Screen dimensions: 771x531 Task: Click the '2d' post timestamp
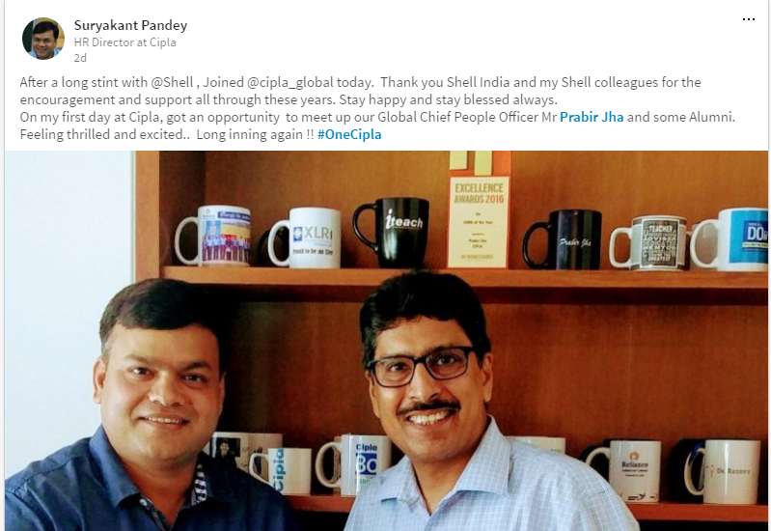coord(80,58)
